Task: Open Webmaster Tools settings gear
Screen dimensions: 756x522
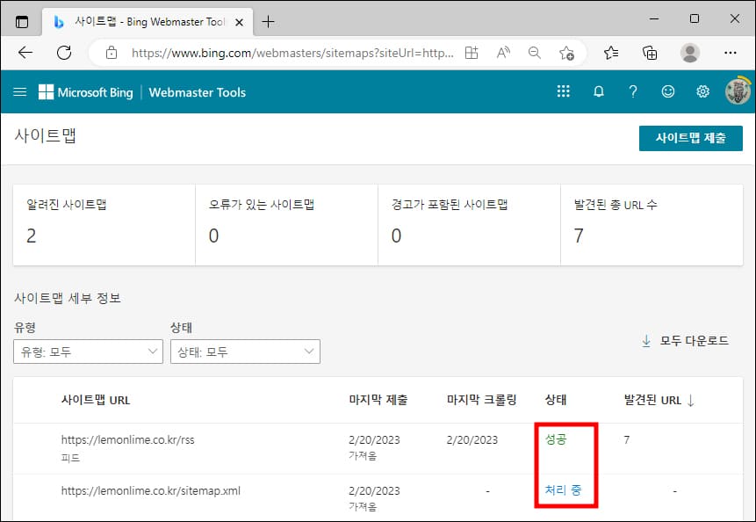Action: 702,91
